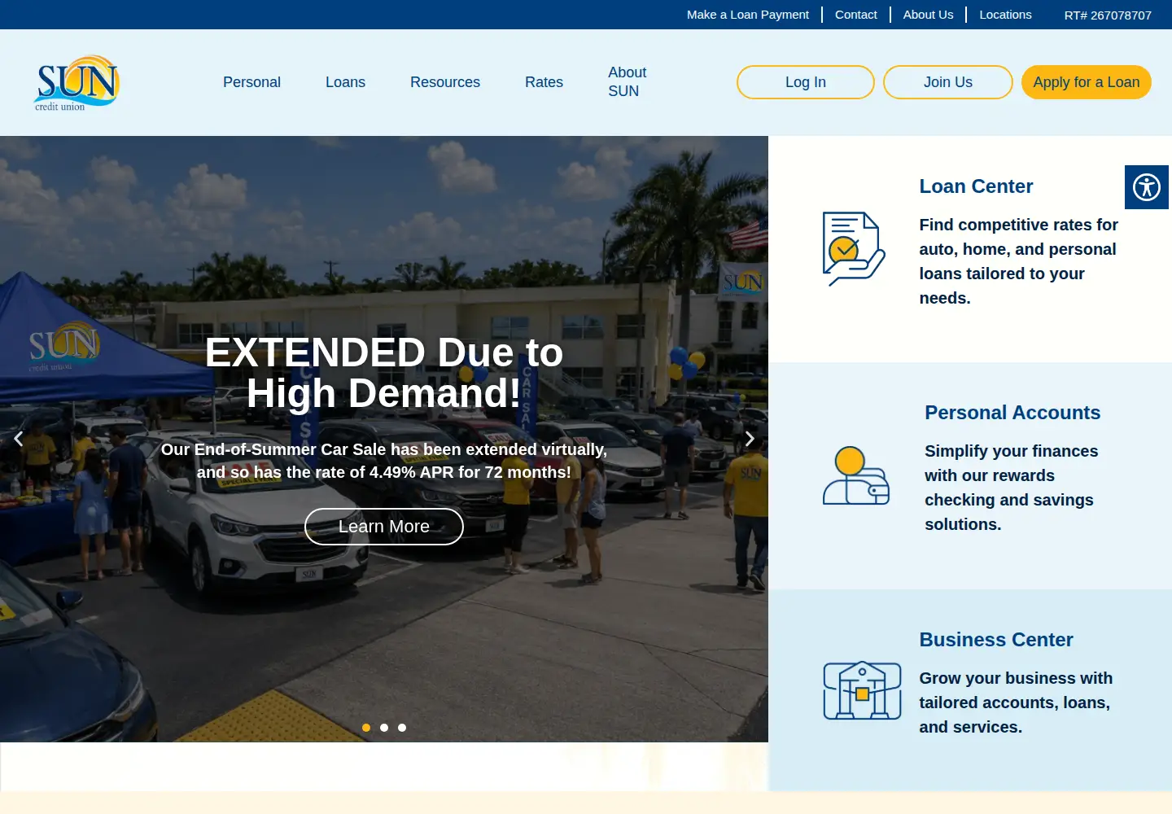The height and width of the screenshot is (814, 1172).
Task: Click the Loan Center document icon
Action: point(854,249)
